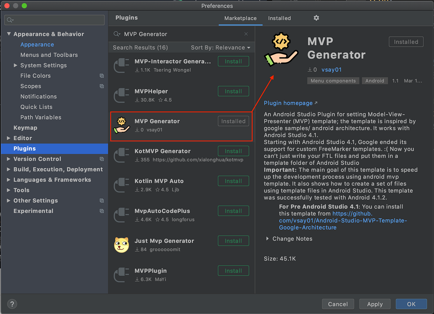Screen dimensions: 434x314
Task: Click the help question mark button
Action: coord(12,304)
